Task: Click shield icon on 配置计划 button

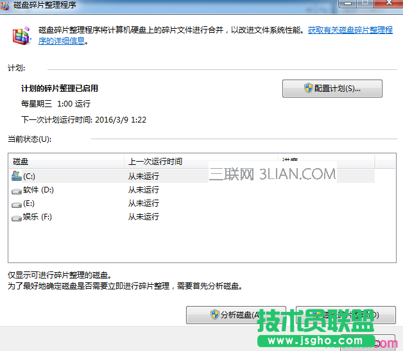Action: pos(308,89)
